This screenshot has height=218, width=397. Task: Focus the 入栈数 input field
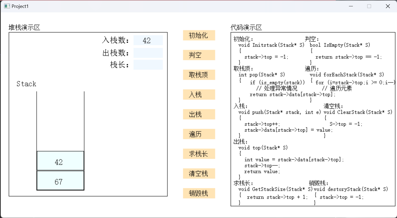[148, 41]
